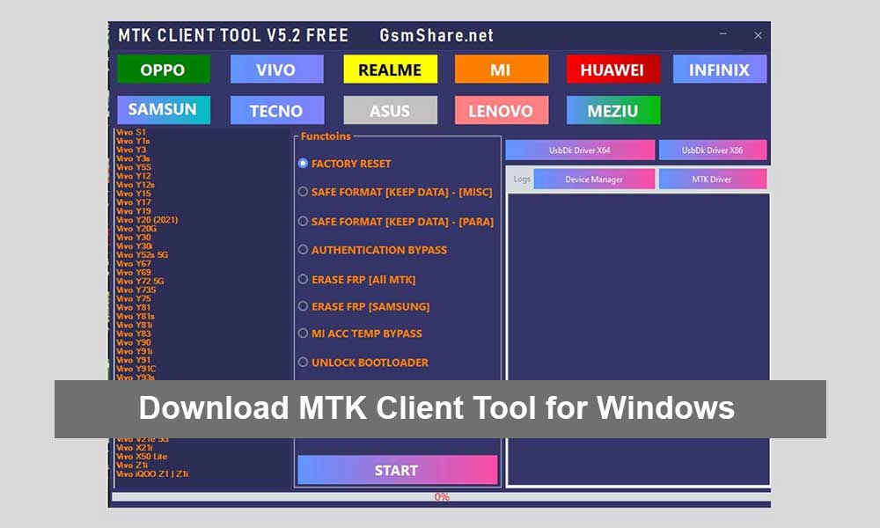Pick Vivo Y19 from the model list
Viewport: 880px width, 528px height.
coord(134,211)
